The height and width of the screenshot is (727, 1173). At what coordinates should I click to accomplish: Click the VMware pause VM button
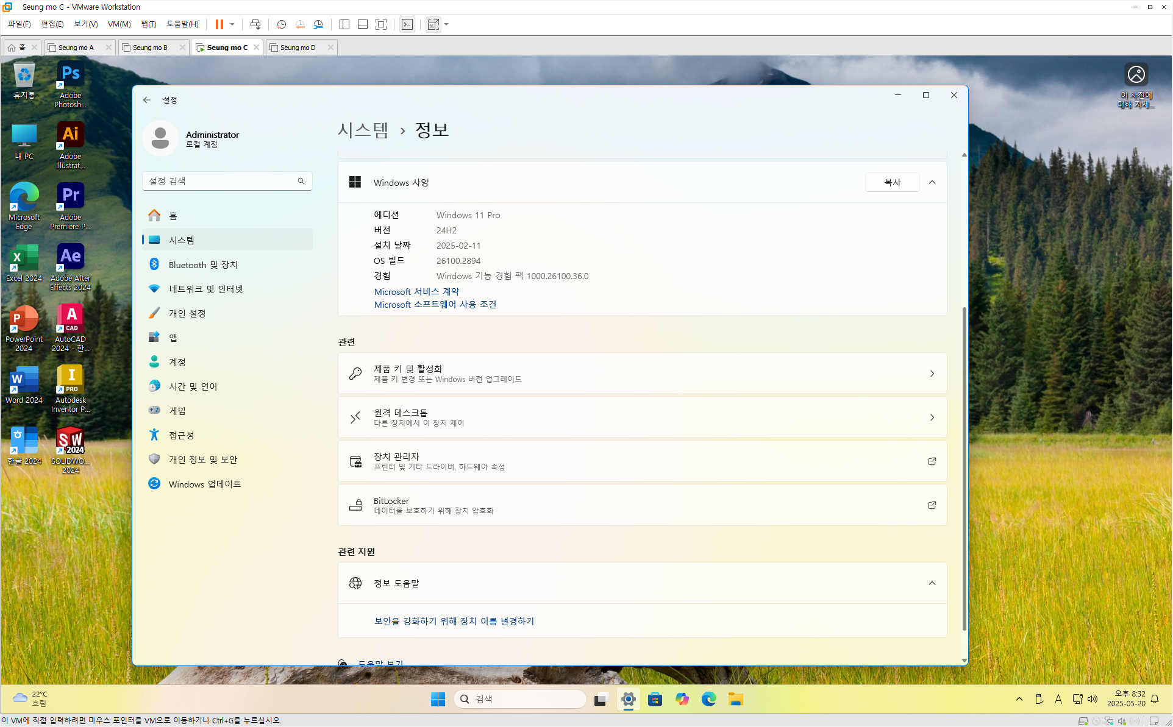pyautogui.click(x=219, y=24)
